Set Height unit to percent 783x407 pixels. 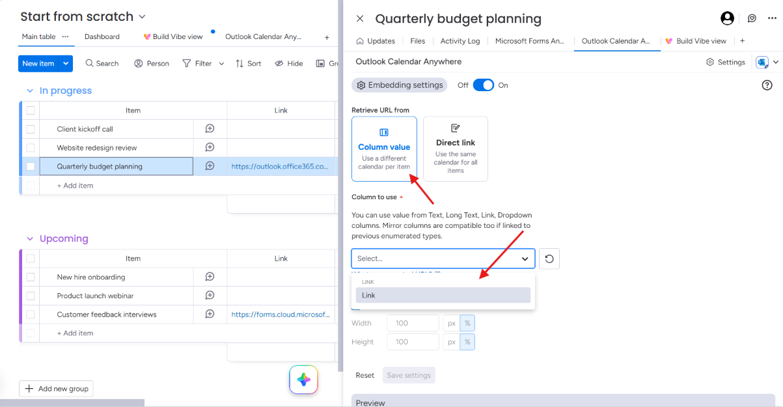click(x=467, y=342)
